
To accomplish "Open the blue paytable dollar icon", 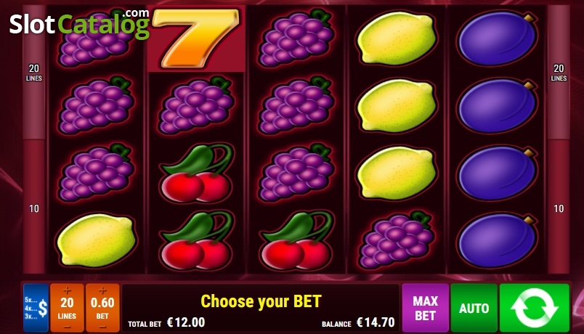I will (36, 308).
